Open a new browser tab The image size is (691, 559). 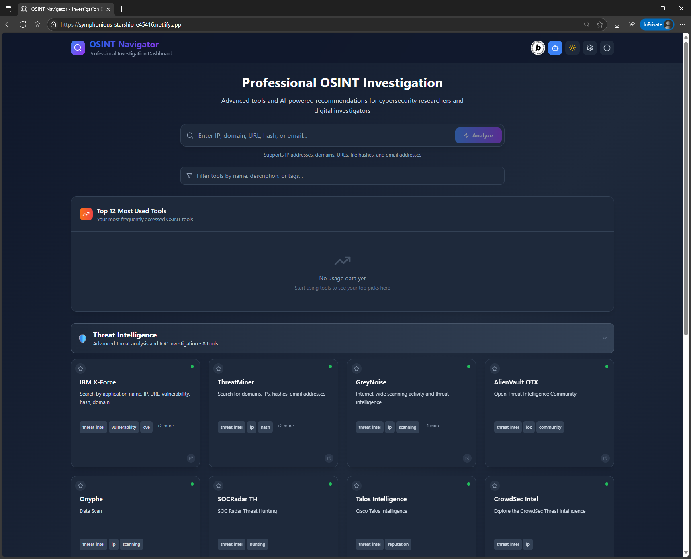click(x=122, y=9)
